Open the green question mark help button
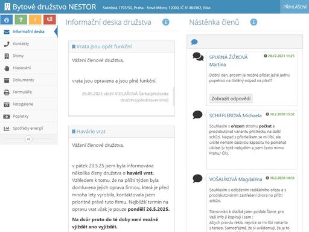Screen dimensions: 309x232 [21, 19]
